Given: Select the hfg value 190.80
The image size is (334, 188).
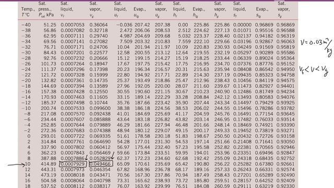Looking at the screenshot, I should 201,164.
